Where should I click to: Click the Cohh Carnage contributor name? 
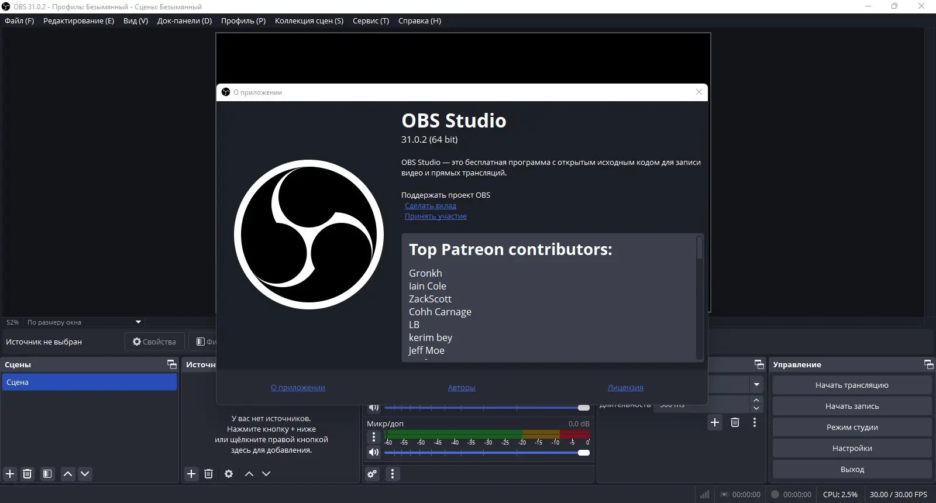440,312
